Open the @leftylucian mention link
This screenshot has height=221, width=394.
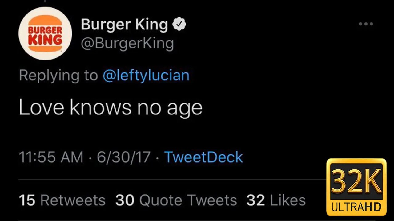click(x=146, y=75)
